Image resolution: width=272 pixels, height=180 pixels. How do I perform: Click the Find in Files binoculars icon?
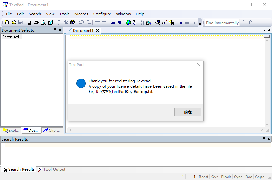(x=172, y=23)
